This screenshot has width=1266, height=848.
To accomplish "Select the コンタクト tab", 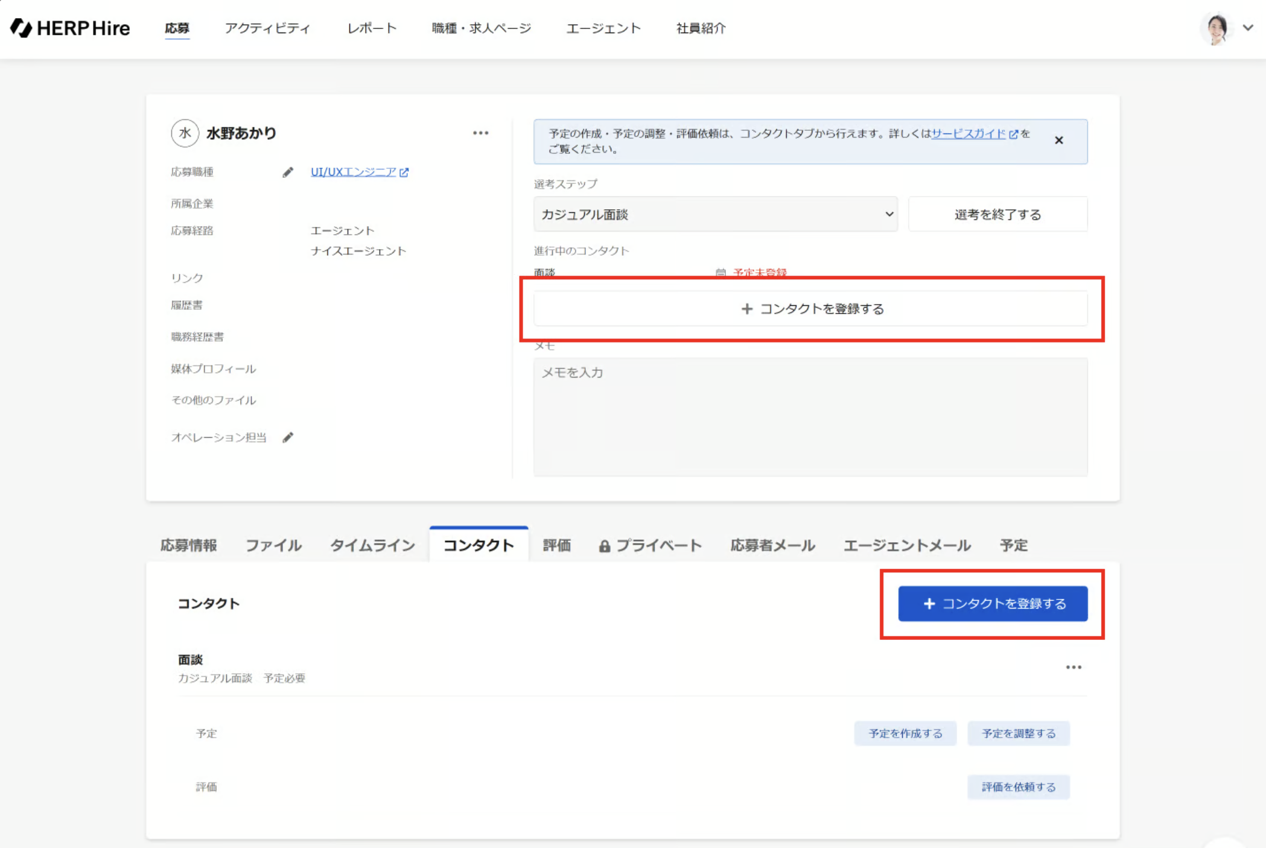I will (x=479, y=545).
